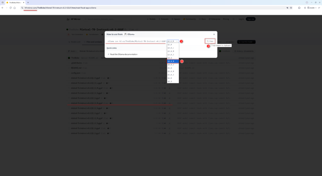Screen dimensions: 322x176
Task: Click the HF Mirror logo
Action: coord(74,19)
